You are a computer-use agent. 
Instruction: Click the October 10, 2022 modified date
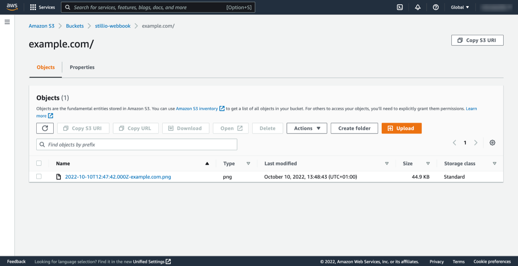[x=310, y=177]
